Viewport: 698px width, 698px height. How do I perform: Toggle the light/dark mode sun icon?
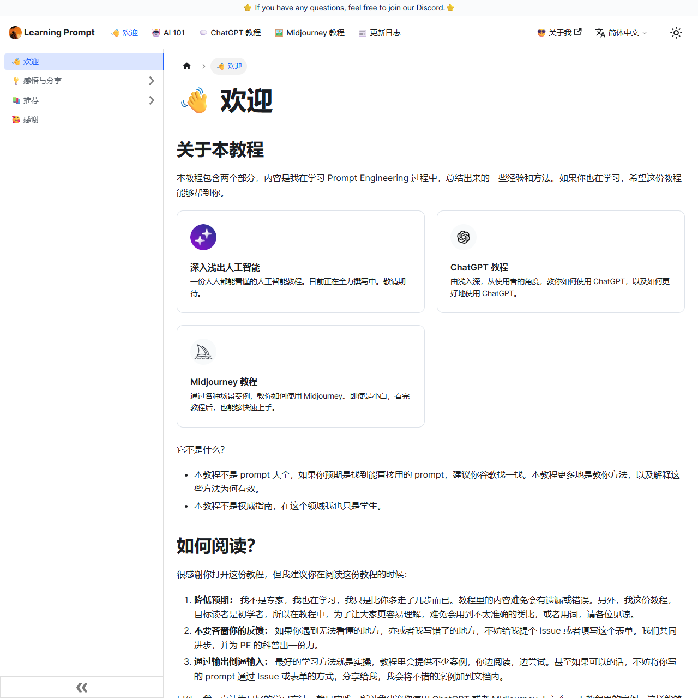coord(676,33)
